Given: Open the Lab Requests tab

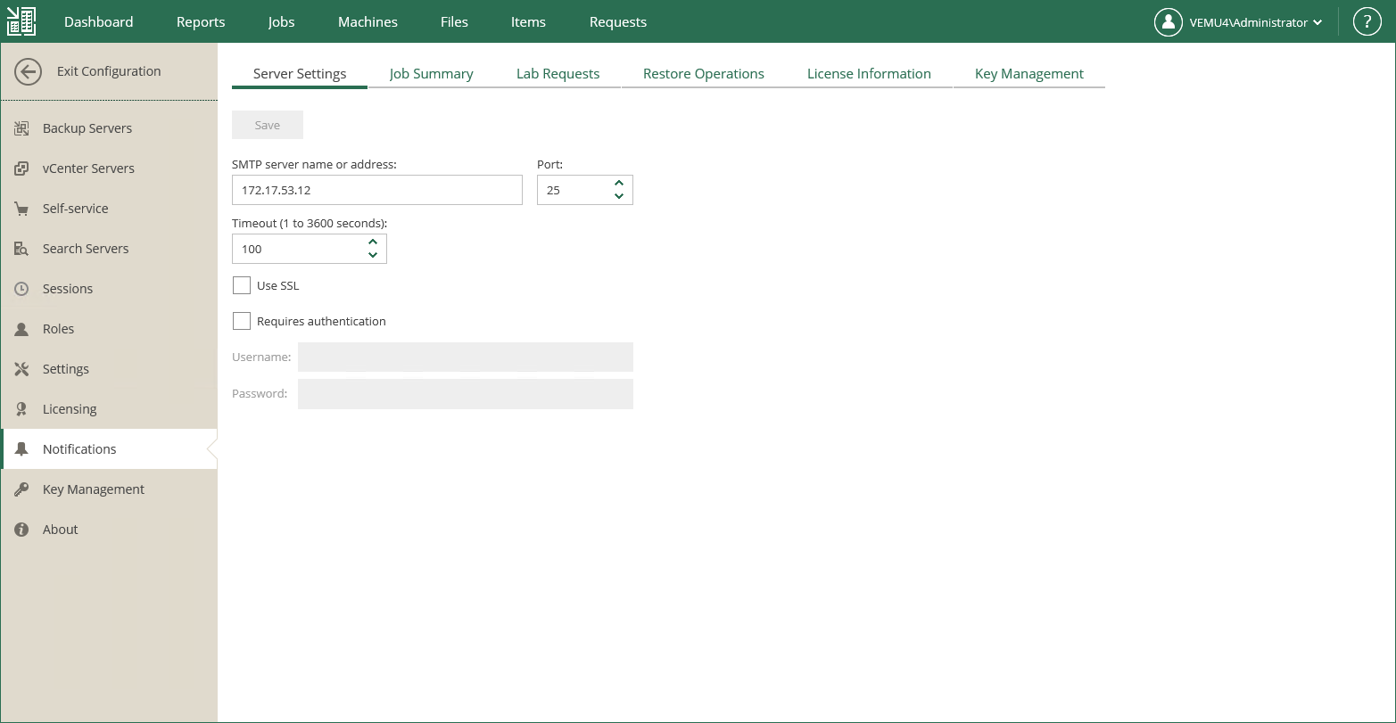Looking at the screenshot, I should coord(558,74).
